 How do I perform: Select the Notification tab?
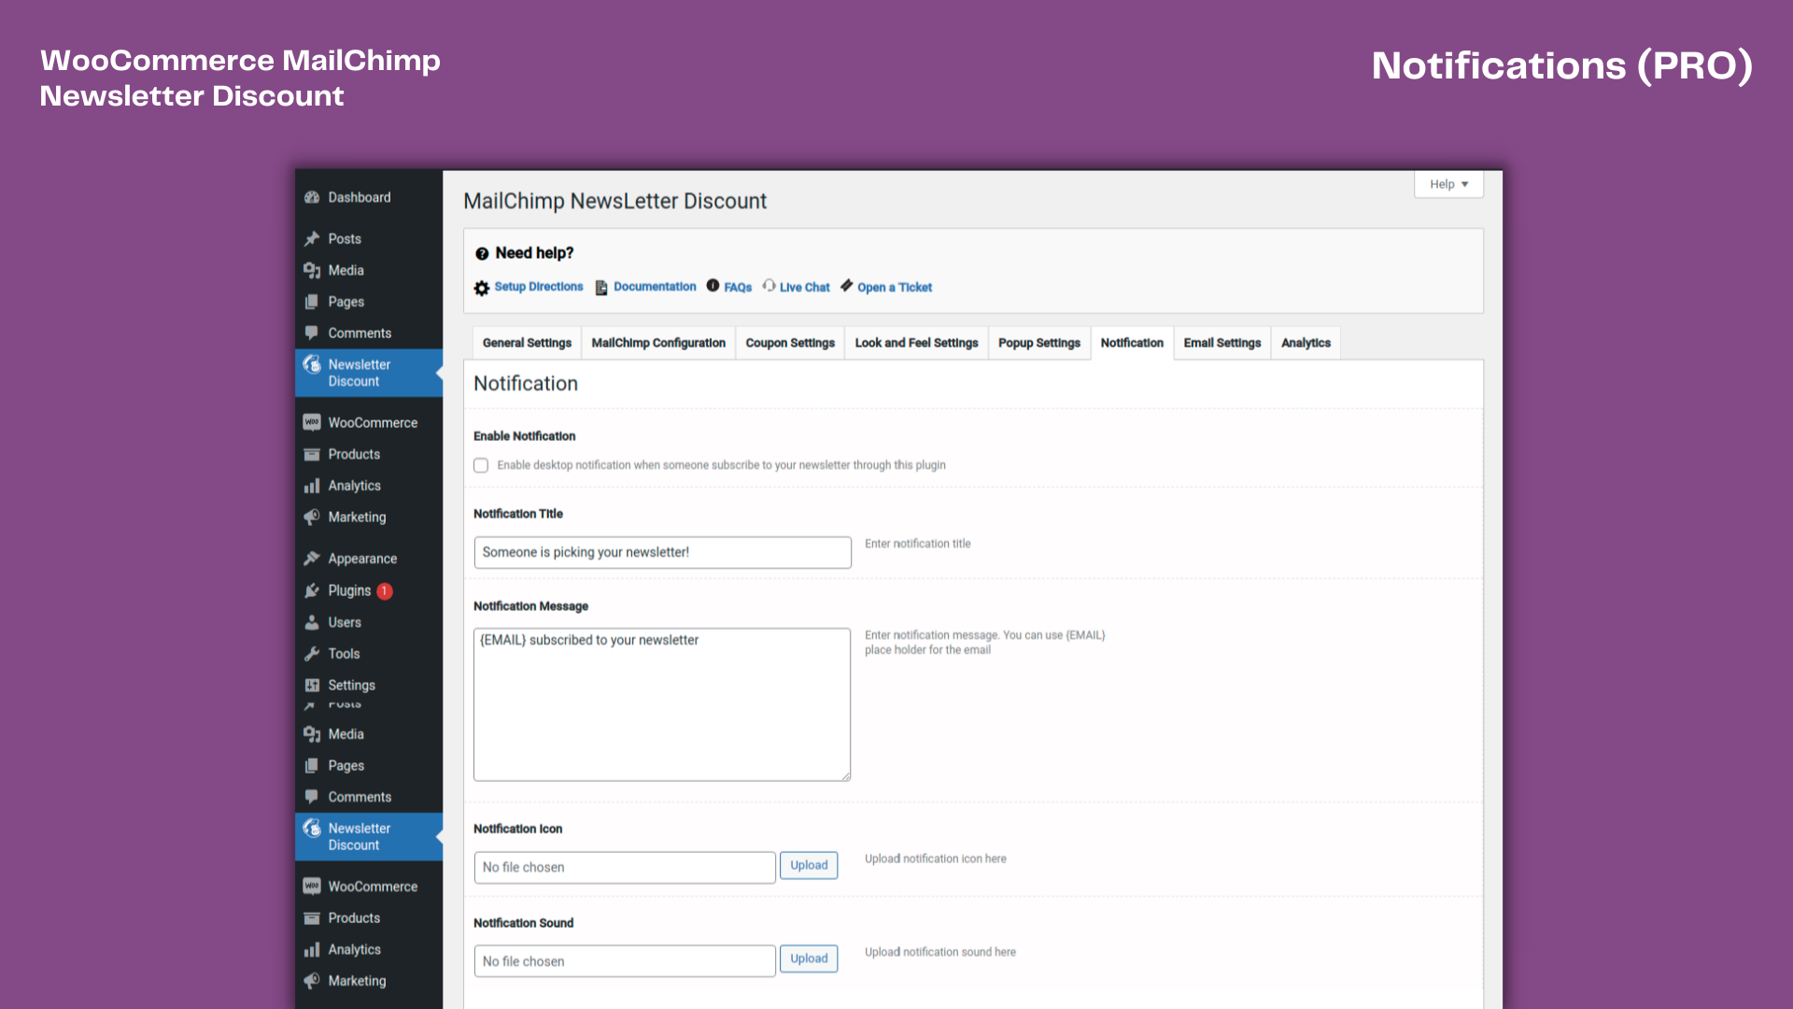tap(1132, 343)
